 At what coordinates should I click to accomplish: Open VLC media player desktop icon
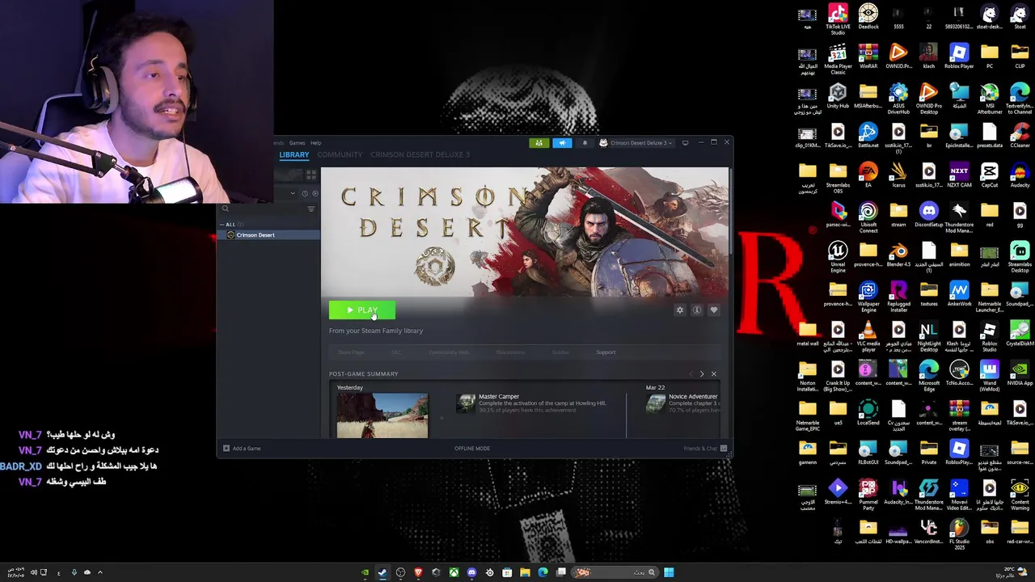tap(868, 336)
